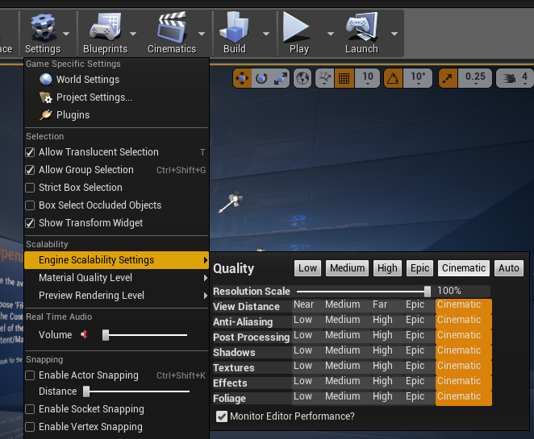Select the translate gizmo tool in viewport
Screen dimensions: 534x439
click(x=242, y=79)
